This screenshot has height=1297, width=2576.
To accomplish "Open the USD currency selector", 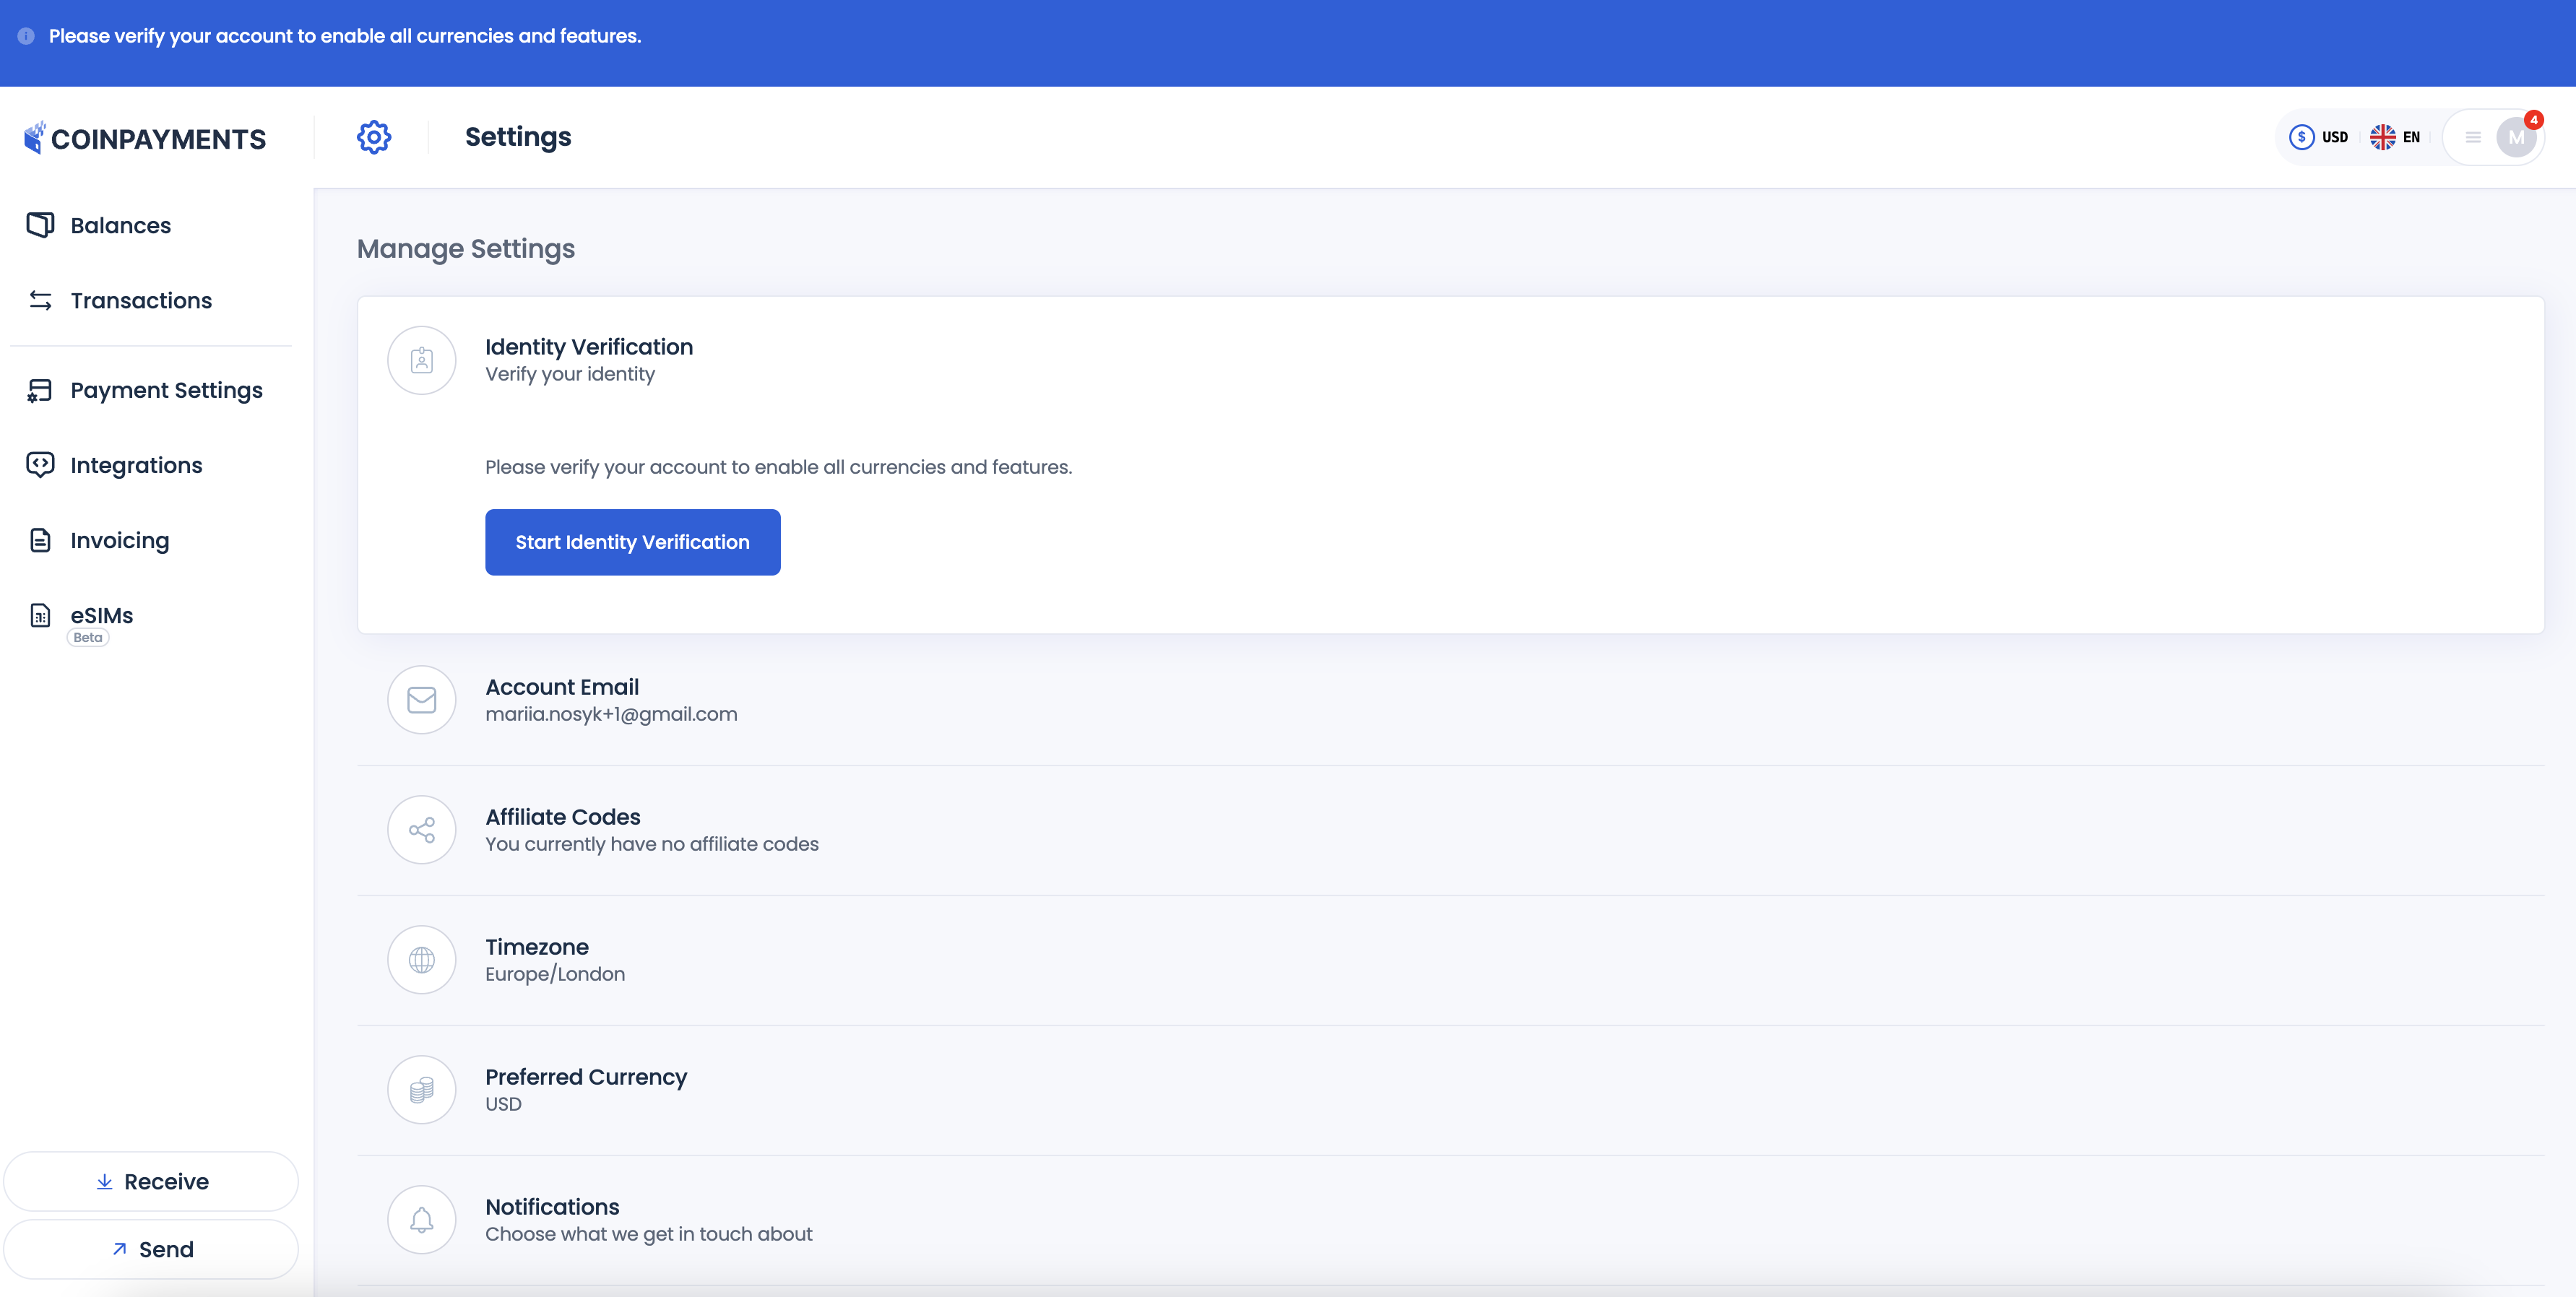I will [x=2319, y=137].
